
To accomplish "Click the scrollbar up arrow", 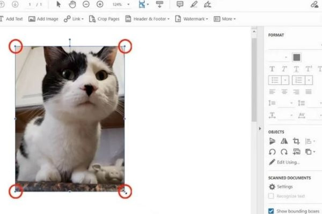I will tap(254, 32).
